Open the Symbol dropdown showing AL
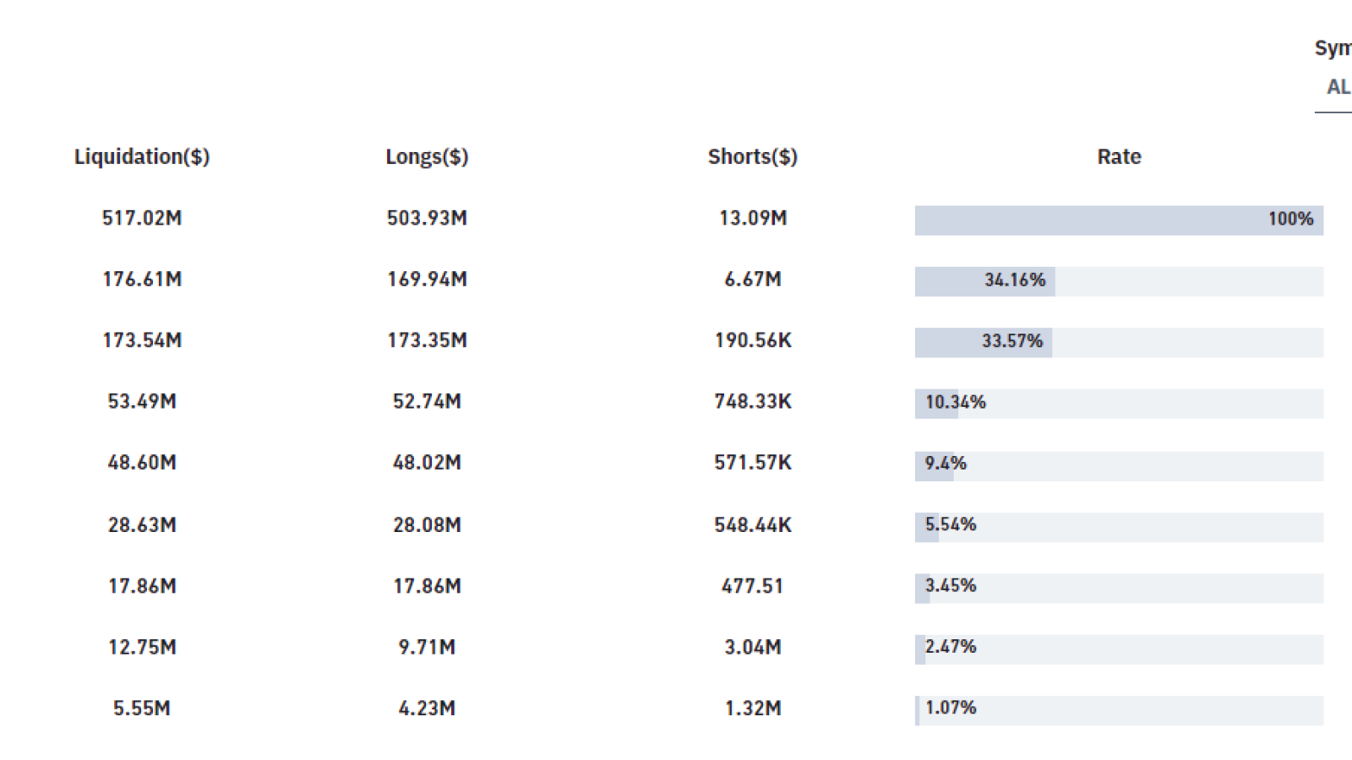The width and height of the screenshot is (1352, 760). [x=1335, y=87]
